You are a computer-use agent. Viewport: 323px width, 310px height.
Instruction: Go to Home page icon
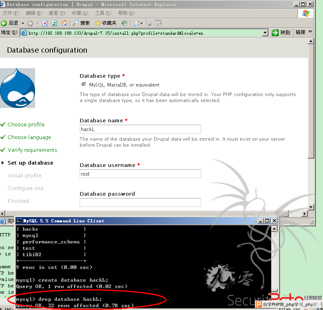point(64,23)
